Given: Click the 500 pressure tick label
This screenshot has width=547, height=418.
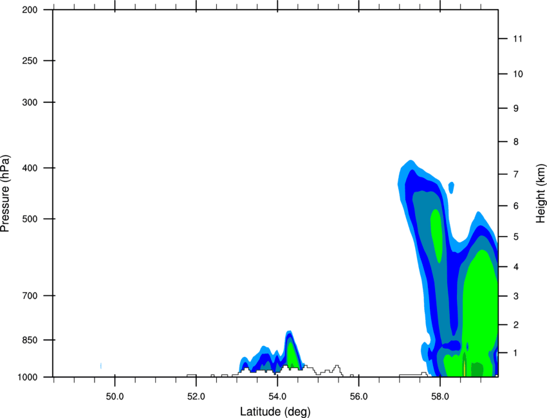Looking at the screenshot, I should (30, 219).
